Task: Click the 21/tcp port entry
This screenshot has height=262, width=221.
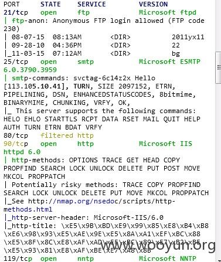Action: (16, 12)
